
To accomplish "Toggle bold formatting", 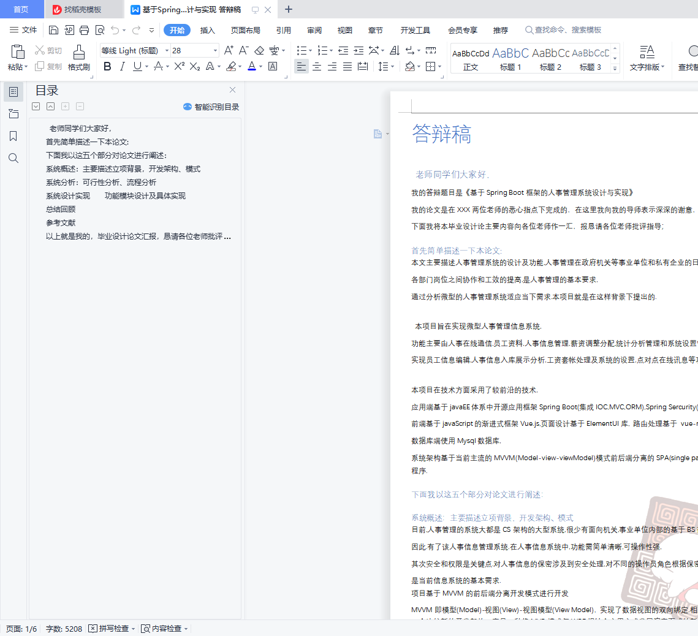I will tap(107, 66).
